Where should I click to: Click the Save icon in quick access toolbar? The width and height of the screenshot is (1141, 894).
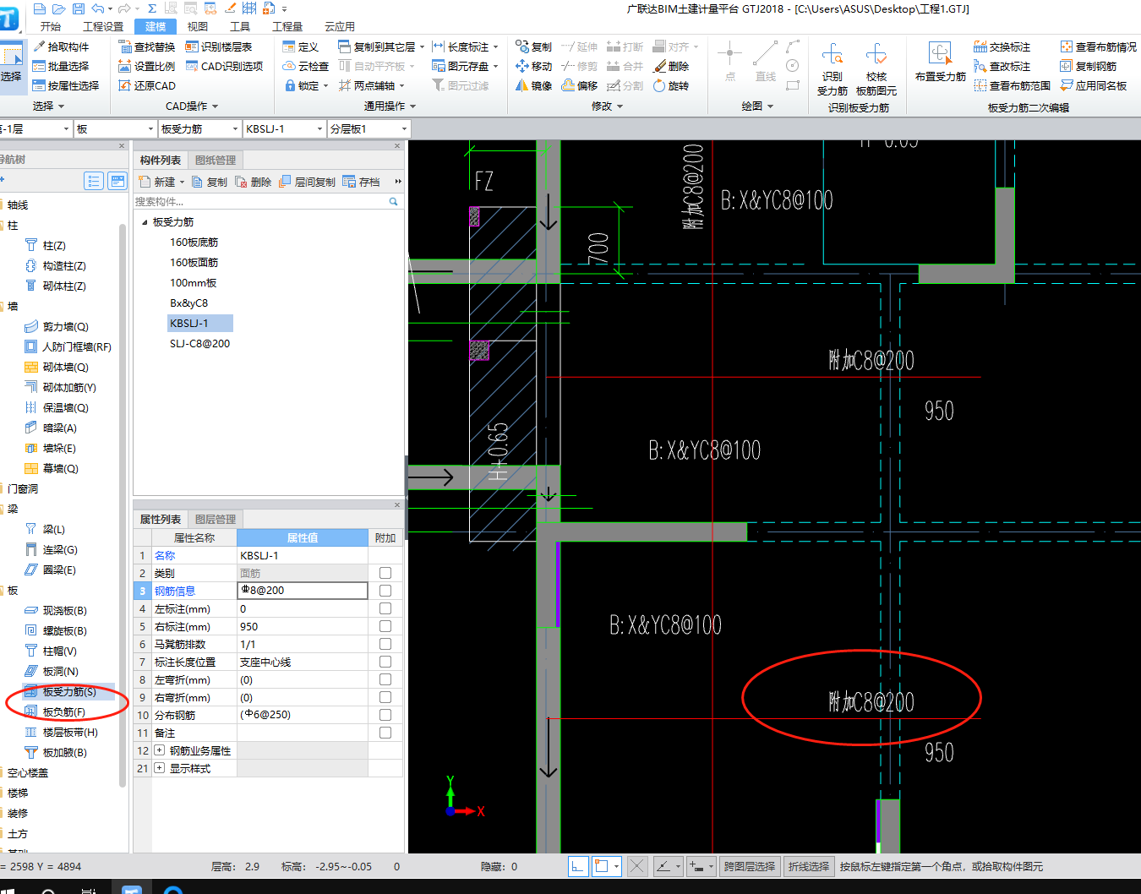[x=79, y=8]
